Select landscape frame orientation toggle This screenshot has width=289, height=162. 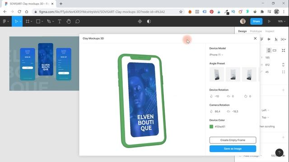275,50
